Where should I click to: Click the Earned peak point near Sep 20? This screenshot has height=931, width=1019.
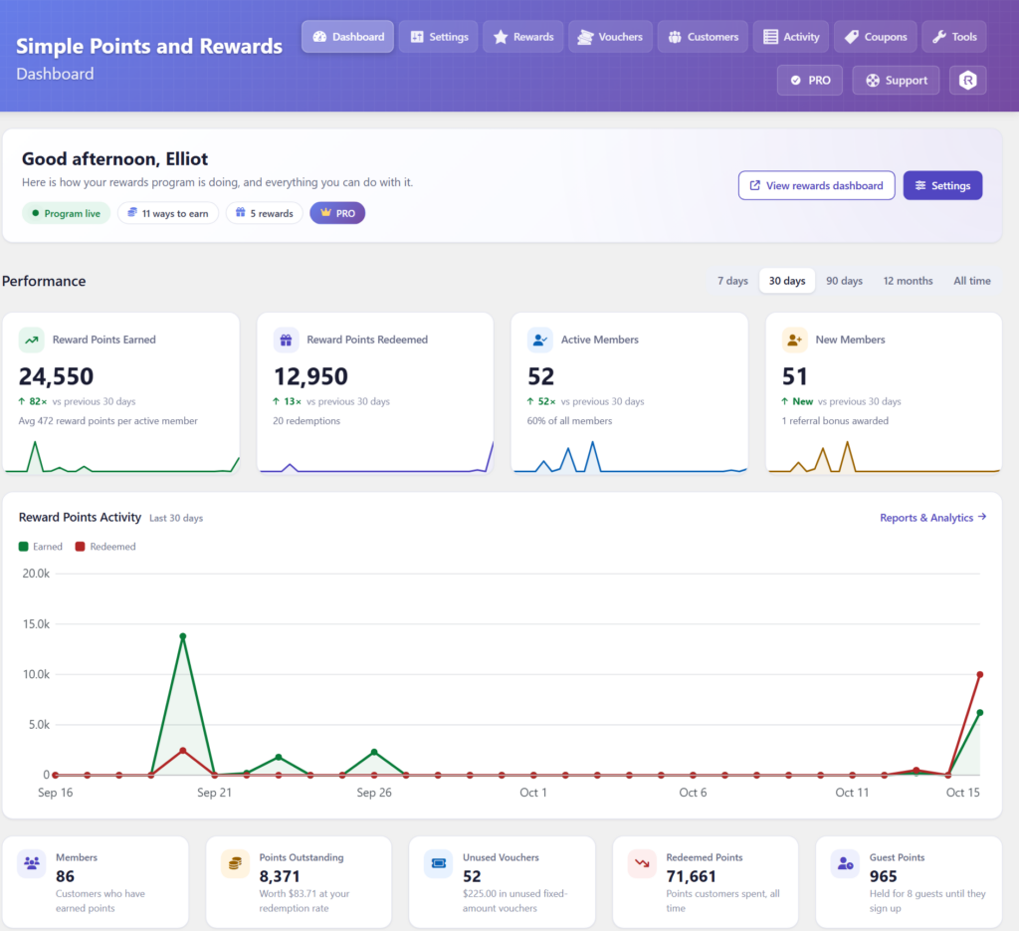183,636
